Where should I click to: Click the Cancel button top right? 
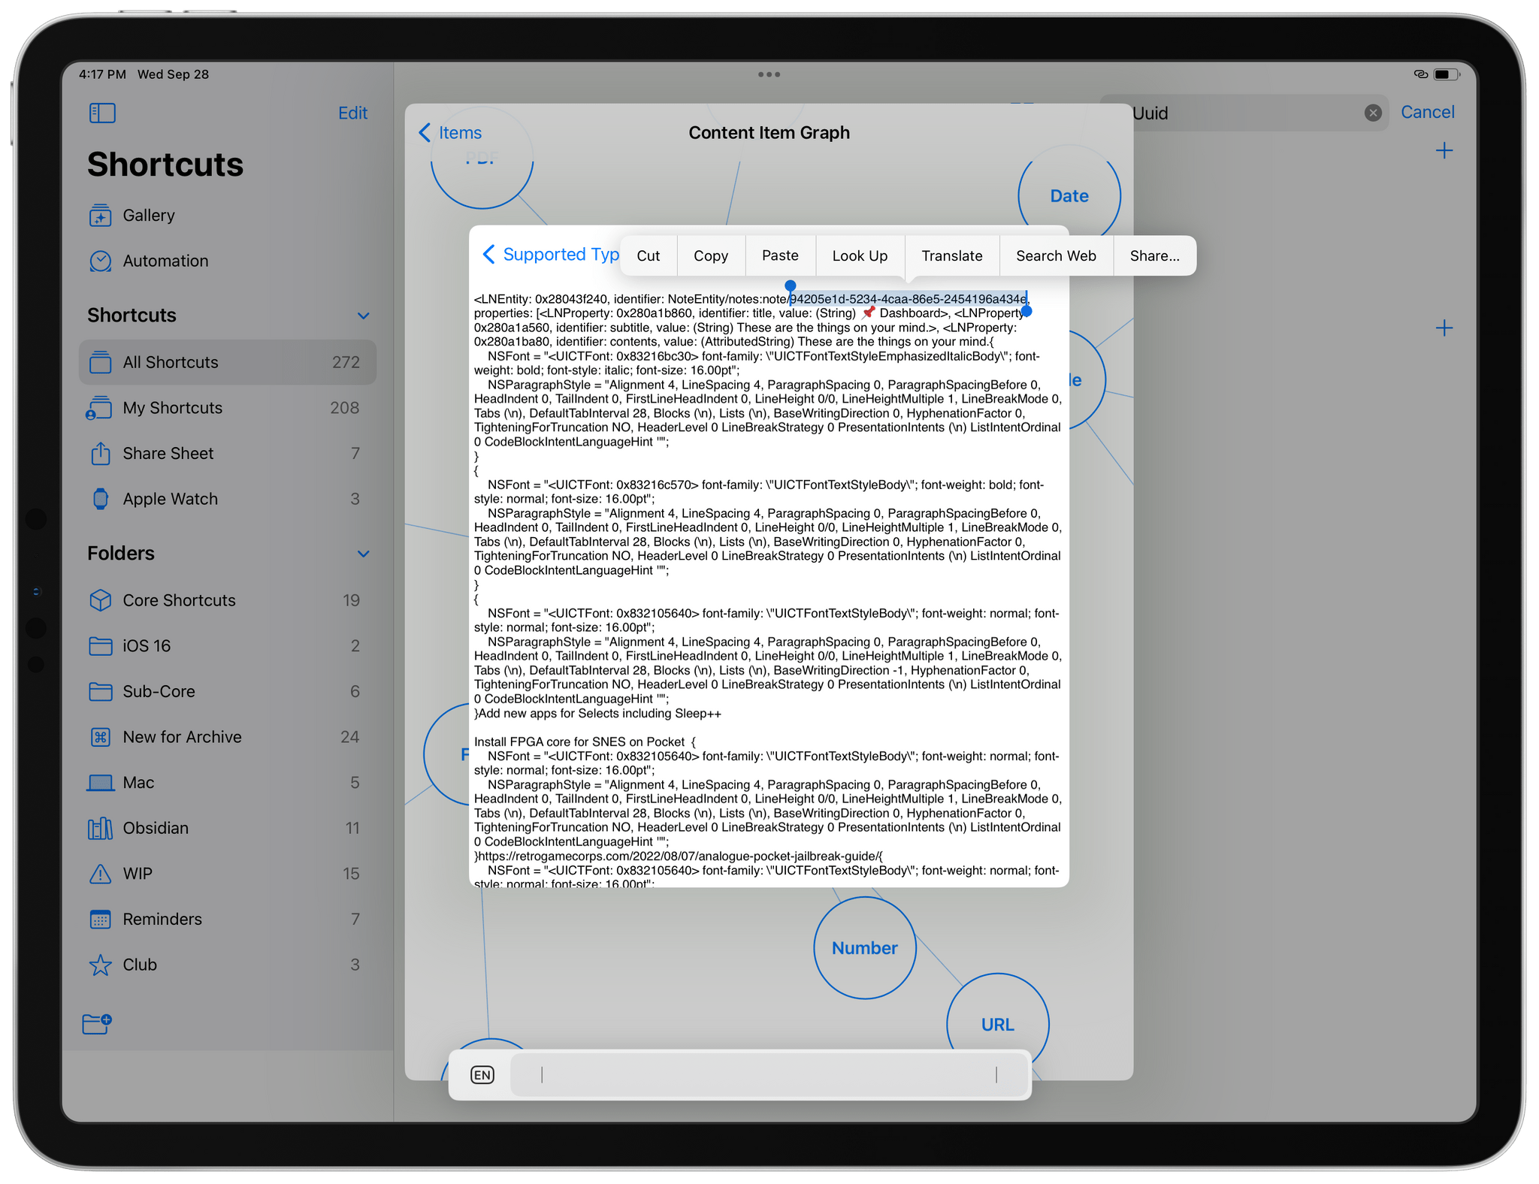tap(1429, 112)
